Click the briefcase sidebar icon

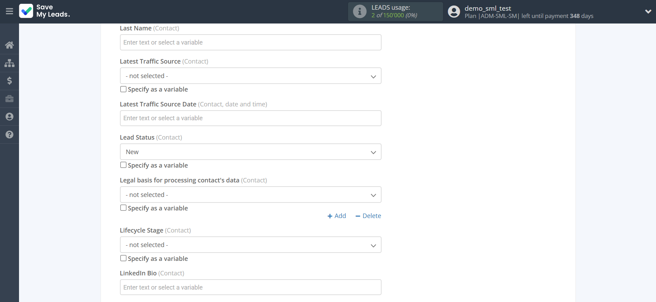pyautogui.click(x=9, y=99)
